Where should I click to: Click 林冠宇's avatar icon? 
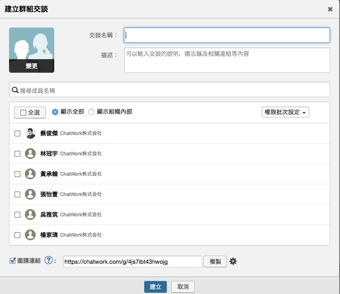[x=30, y=154]
